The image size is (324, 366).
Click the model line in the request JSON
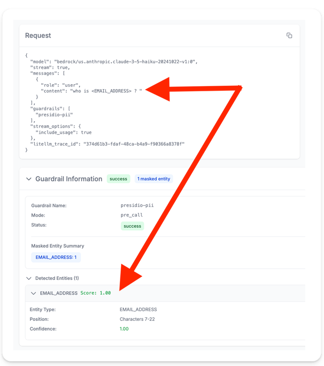[113, 61]
